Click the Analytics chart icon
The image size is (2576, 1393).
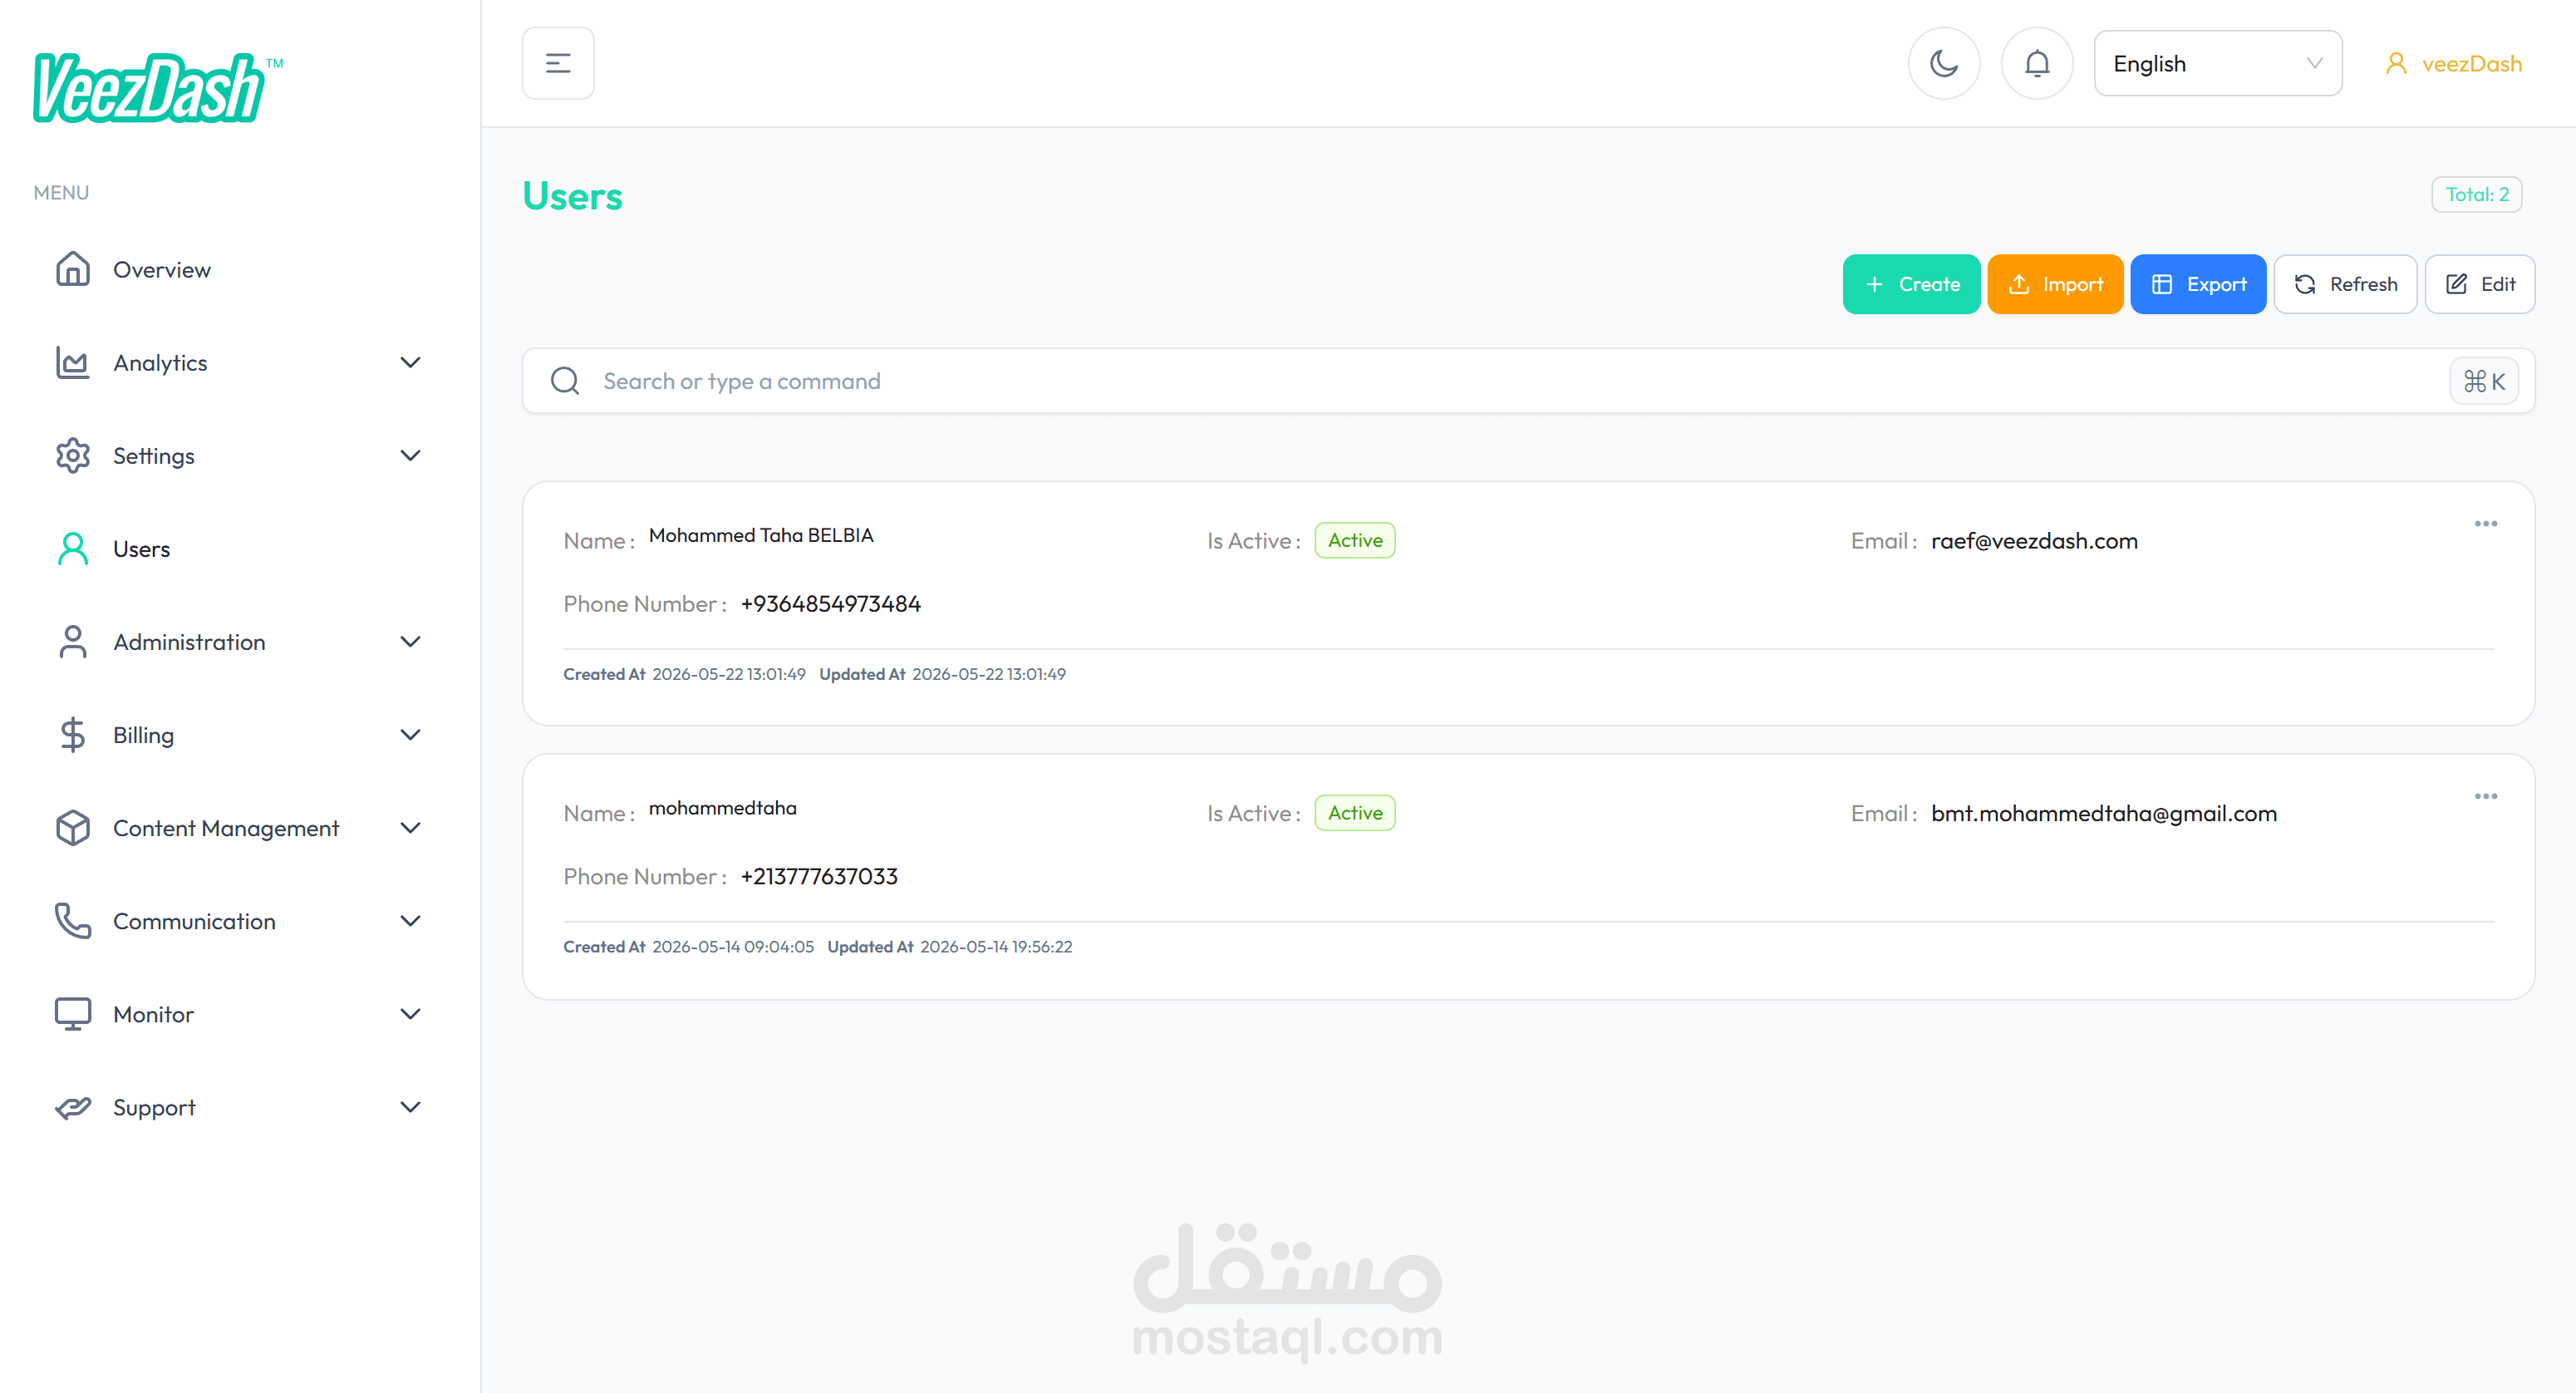tap(73, 362)
